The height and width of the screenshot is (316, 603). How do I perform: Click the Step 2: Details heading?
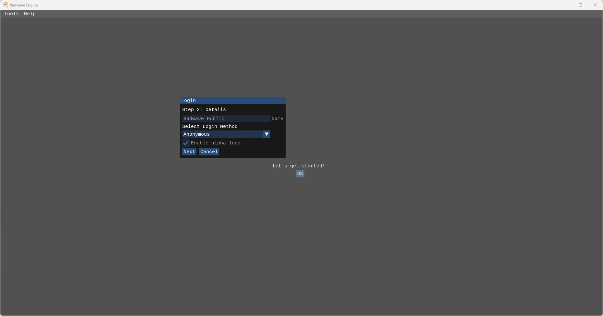click(204, 109)
